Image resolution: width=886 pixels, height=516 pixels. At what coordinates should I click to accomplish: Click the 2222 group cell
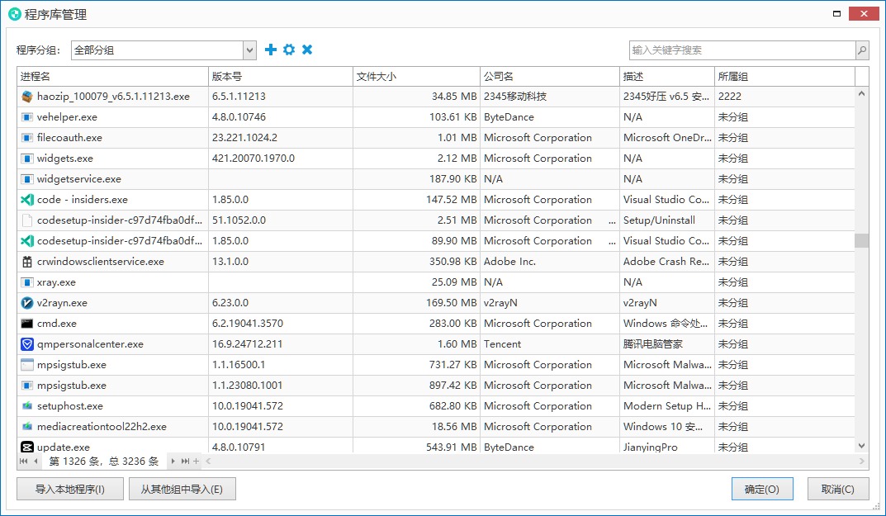785,97
